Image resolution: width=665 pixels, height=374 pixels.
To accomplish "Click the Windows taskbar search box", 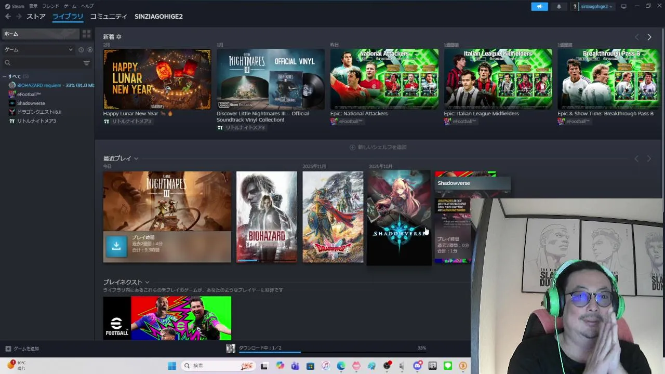I will [218, 366].
